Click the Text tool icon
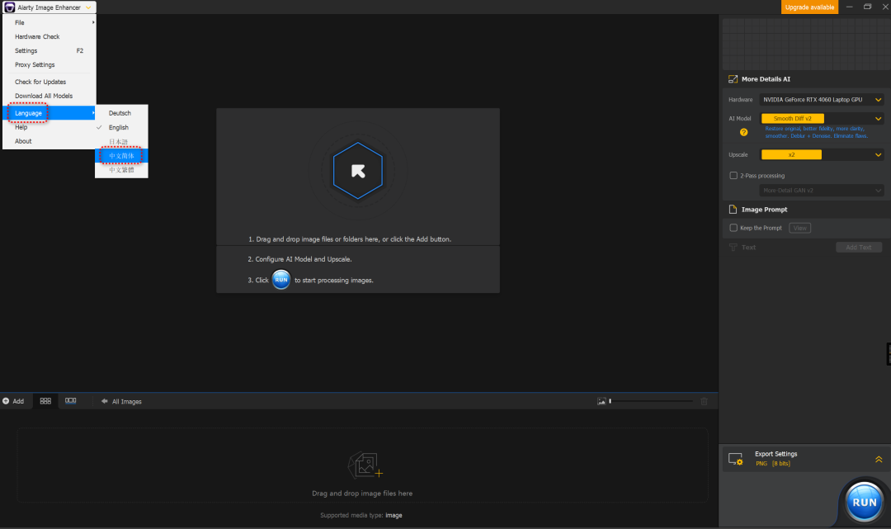Screen dimensions: 891x529 pyautogui.click(x=733, y=248)
